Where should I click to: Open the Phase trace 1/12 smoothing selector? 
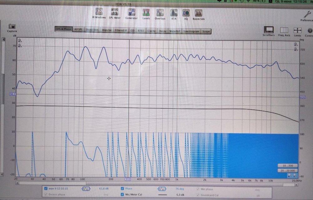coord(162,189)
